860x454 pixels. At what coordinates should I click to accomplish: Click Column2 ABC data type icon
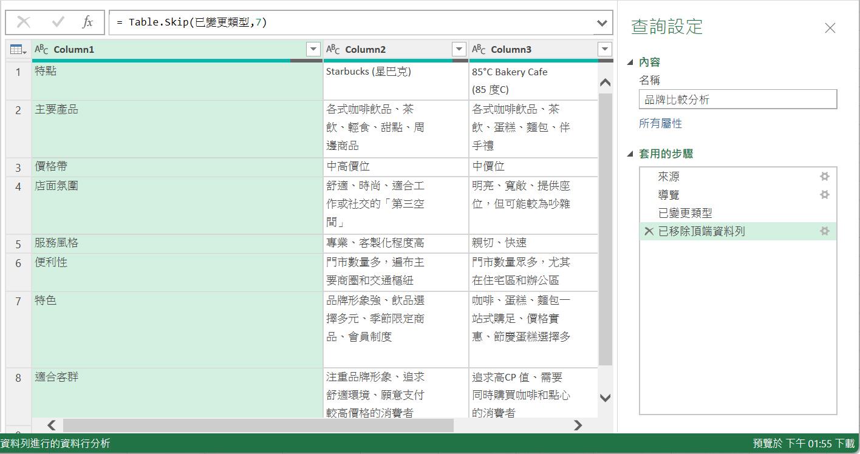pos(333,50)
